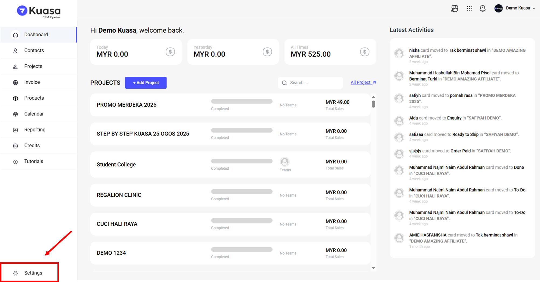Click the PROMO MERDEKA 2025 progress bar

[x=242, y=102]
